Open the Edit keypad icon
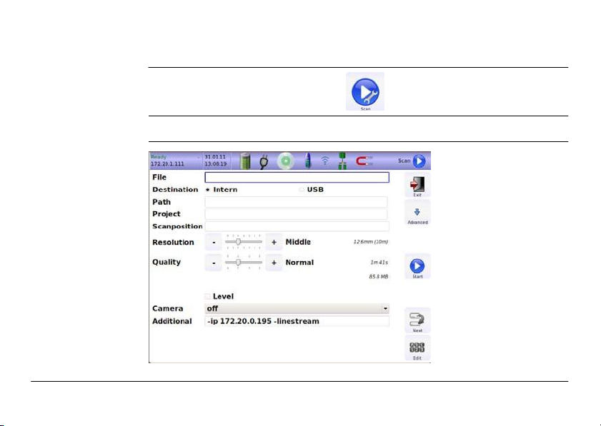The image size is (601, 426). click(x=417, y=348)
